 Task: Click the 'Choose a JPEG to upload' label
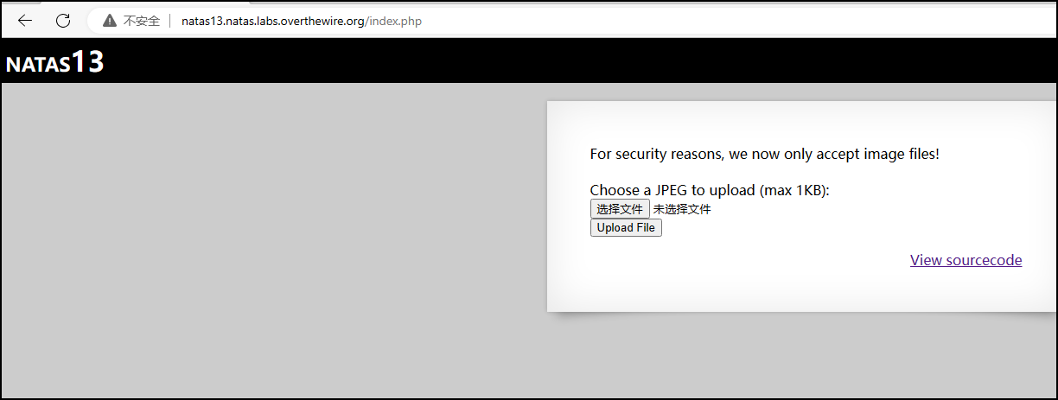pos(672,190)
